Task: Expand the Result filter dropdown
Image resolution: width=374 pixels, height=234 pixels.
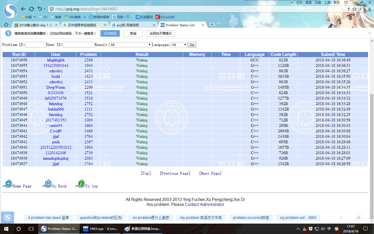Action: tap(130, 45)
